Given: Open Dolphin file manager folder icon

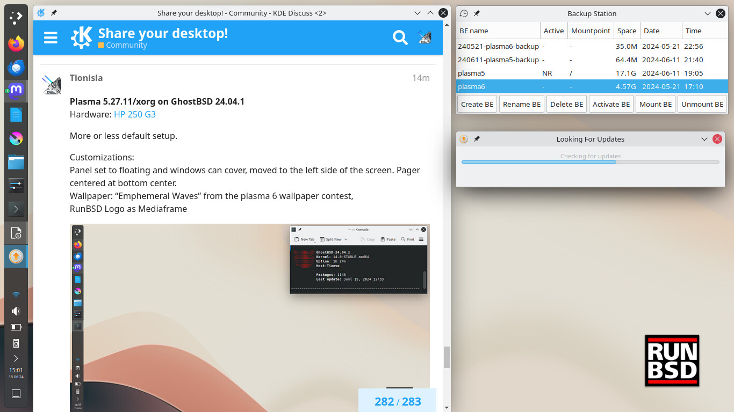Looking at the screenshot, I should 16,162.
